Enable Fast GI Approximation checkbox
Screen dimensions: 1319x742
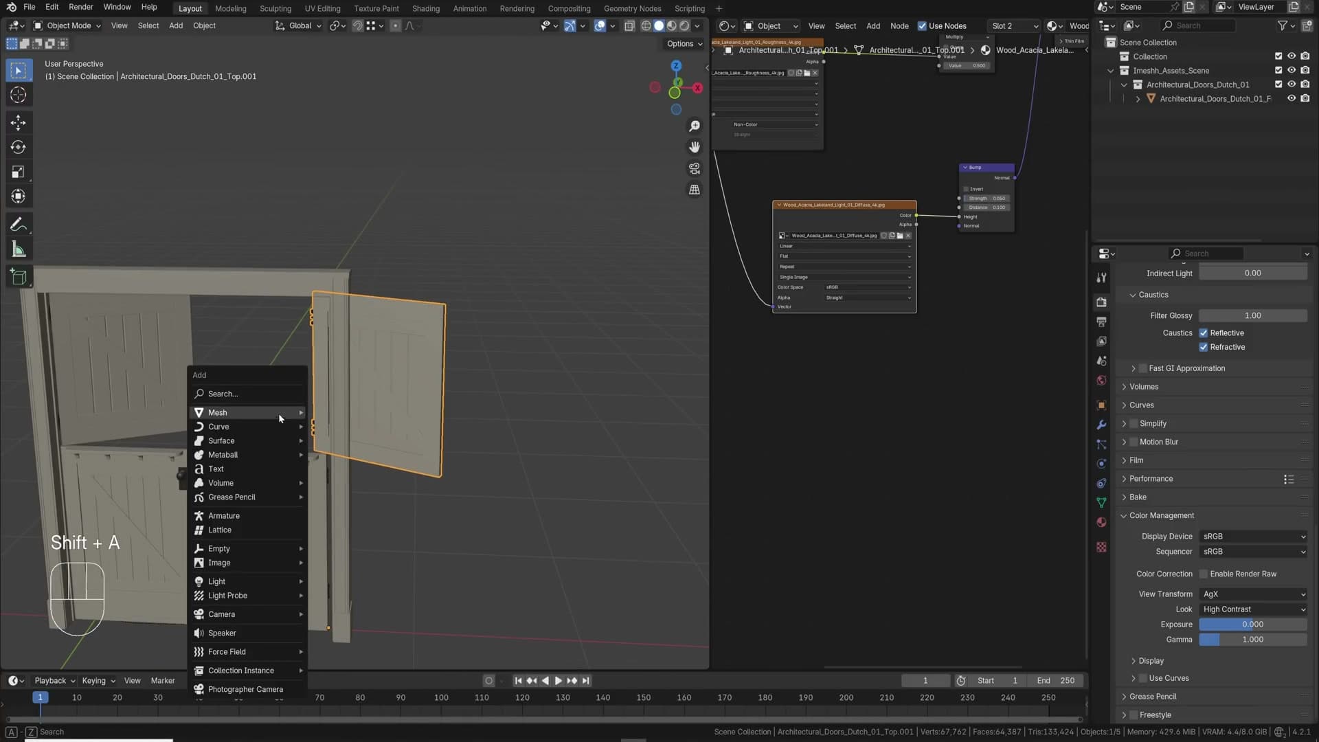[1143, 369]
